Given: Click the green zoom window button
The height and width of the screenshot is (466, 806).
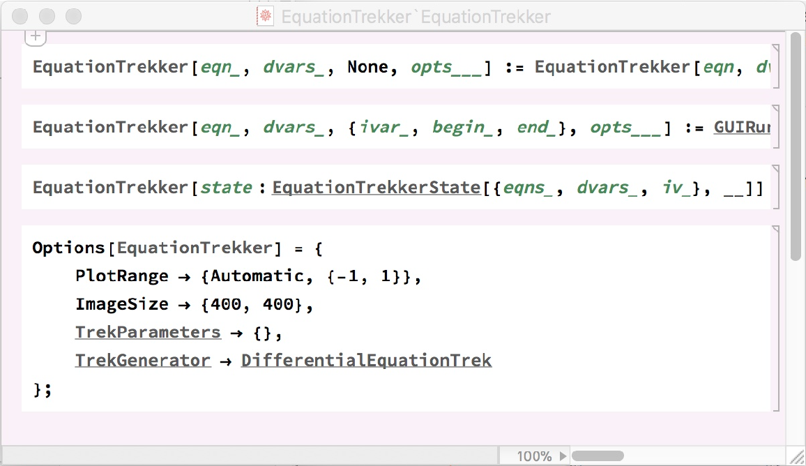Looking at the screenshot, I should (x=73, y=16).
